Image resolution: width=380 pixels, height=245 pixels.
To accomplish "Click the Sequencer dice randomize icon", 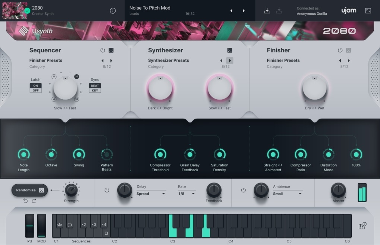I will pos(111,50).
